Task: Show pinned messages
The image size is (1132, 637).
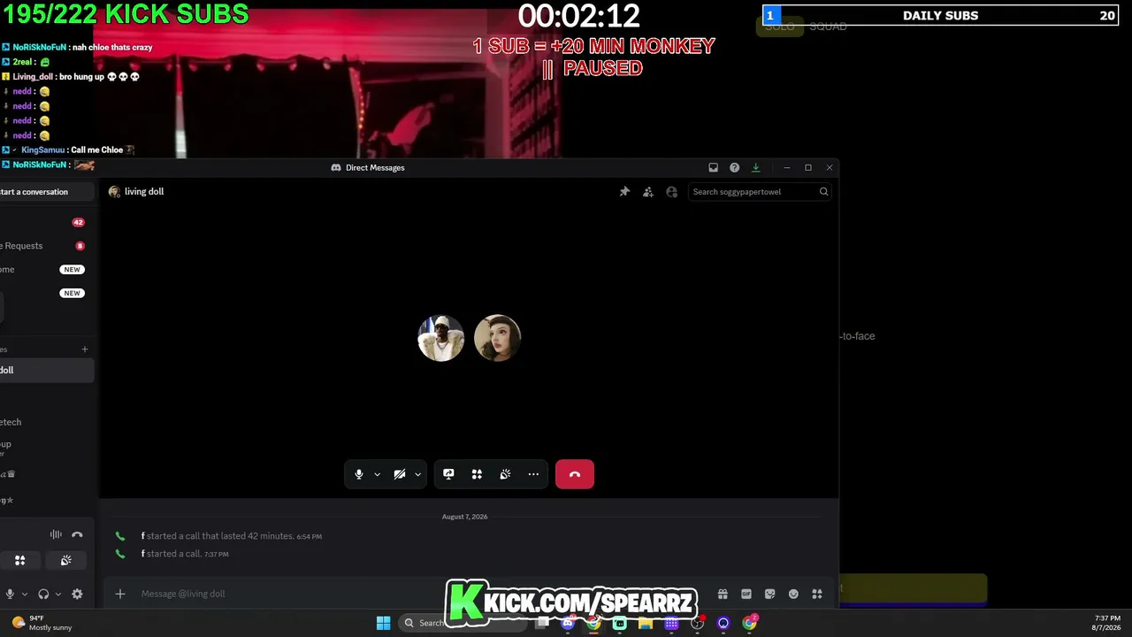Action: point(624,191)
